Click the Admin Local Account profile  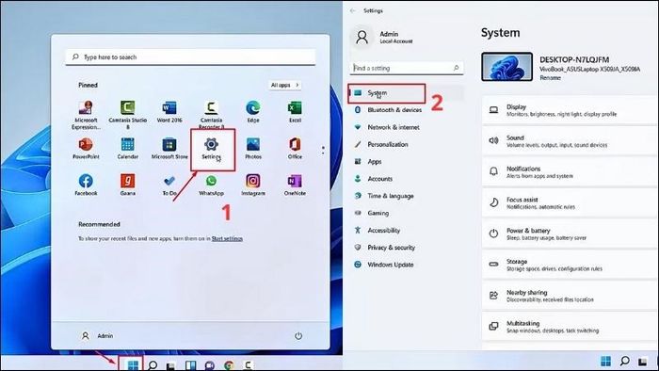(x=382, y=37)
